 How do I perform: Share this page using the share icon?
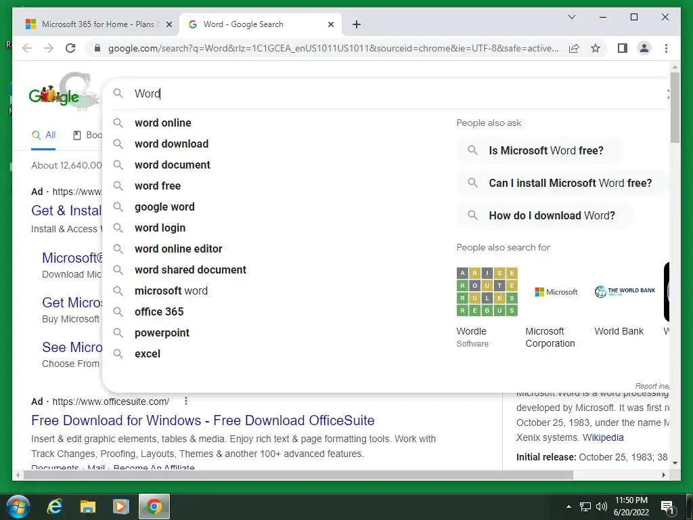[x=574, y=48]
